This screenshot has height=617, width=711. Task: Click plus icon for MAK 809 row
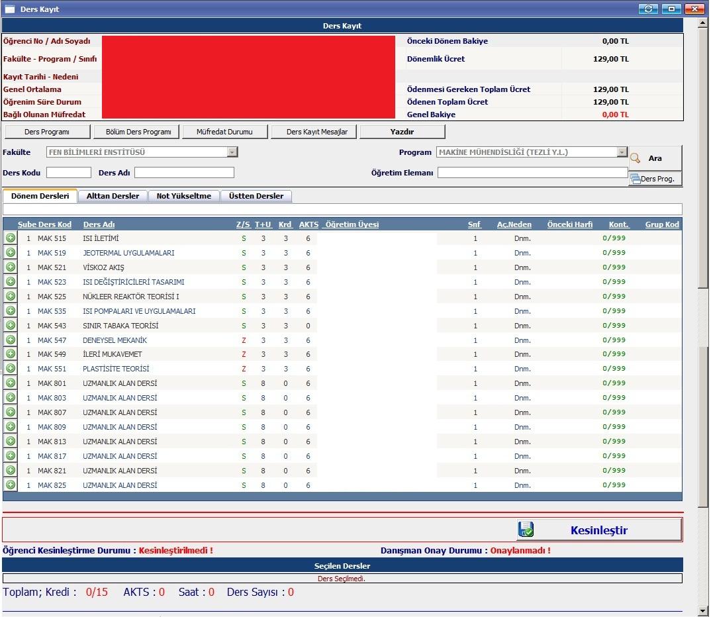tap(10, 426)
